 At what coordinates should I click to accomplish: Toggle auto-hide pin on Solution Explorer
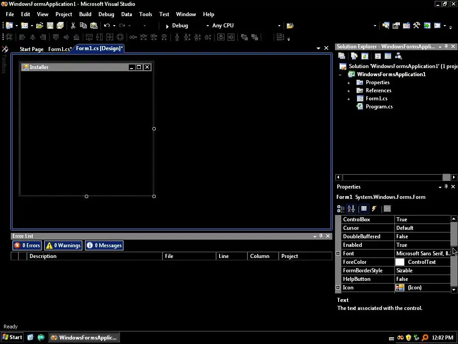(446, 47)
